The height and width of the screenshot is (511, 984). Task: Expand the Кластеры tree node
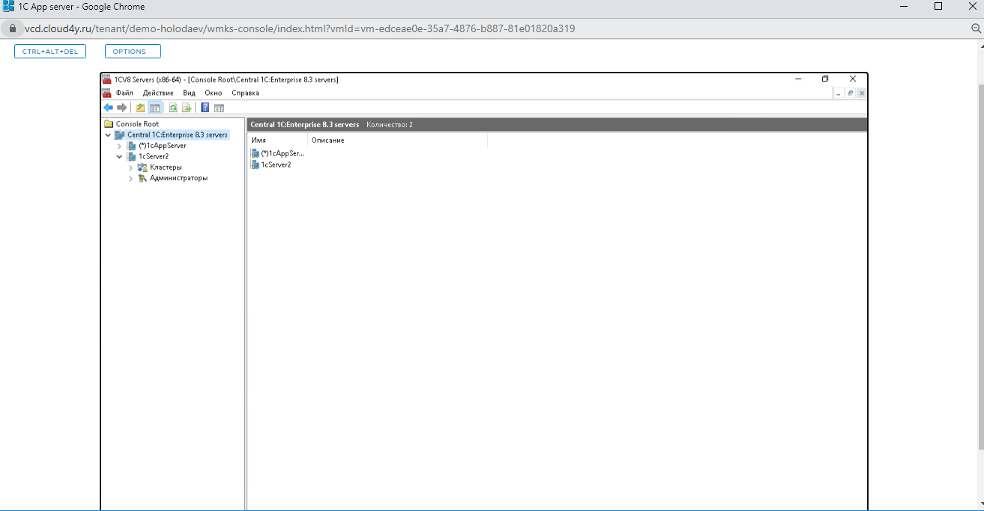point(130,168)
